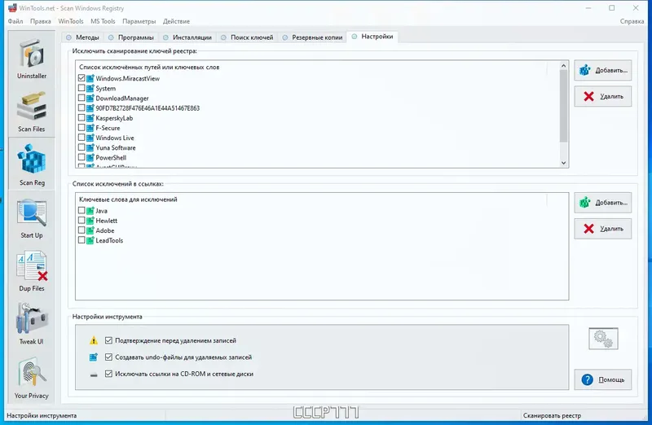Click the WinTools.net title bar icon

[x=12, y=8]
